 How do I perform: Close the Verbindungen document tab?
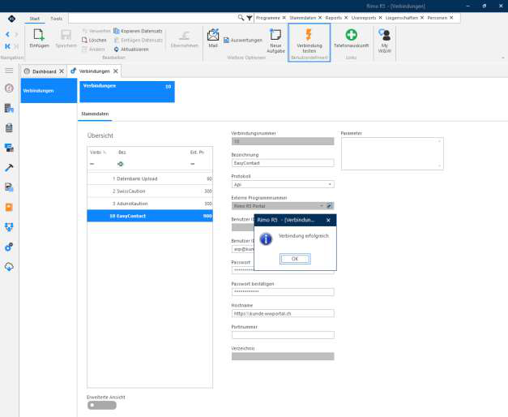click(116, 71)
